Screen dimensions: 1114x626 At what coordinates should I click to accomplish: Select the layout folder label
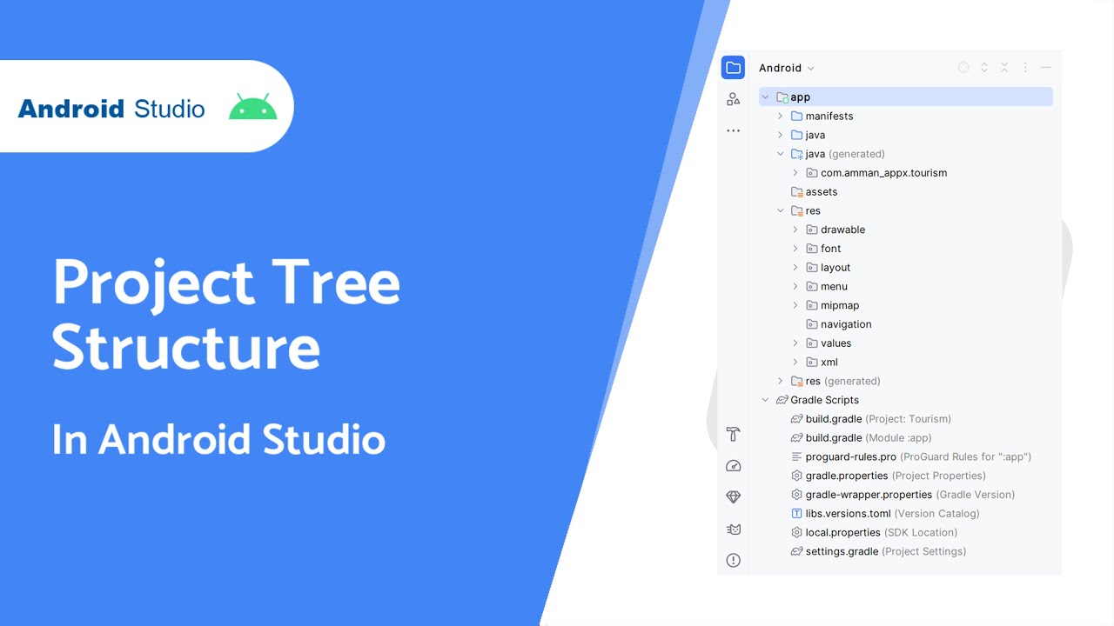pyautogui.click(x=835, y=268)
